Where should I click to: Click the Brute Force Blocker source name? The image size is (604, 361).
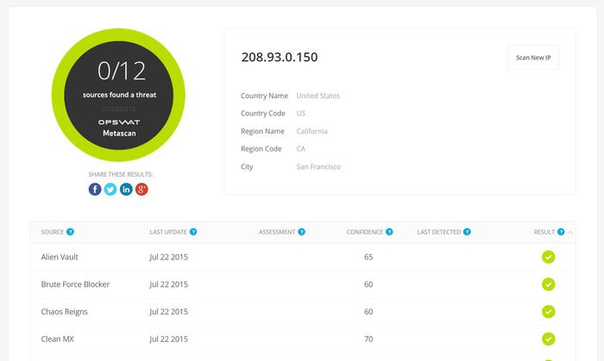pyautogui.click(x=75, y=284)
